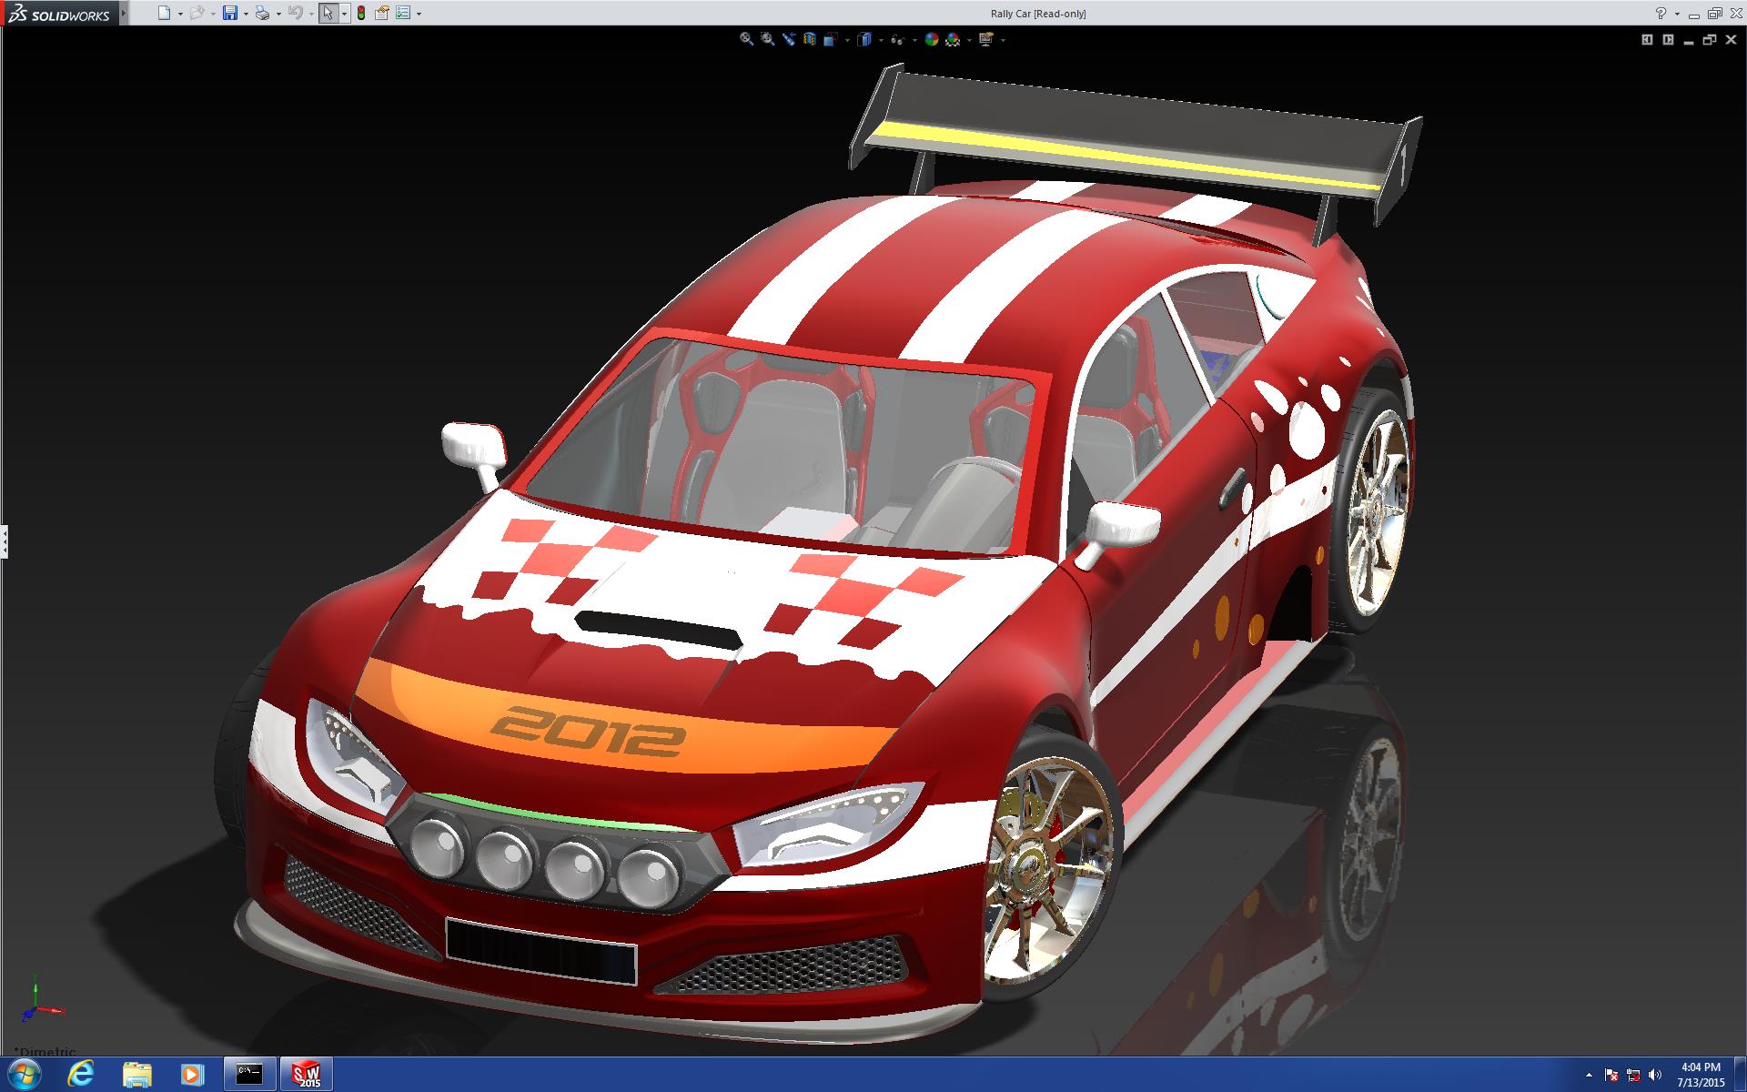Viewport: 1747px width, 1092px height.
Task: Expand SolidWorks menu flyout arrow
Action: point(125,14)
